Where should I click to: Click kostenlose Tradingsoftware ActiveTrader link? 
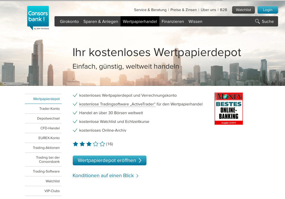click(117, 104)
